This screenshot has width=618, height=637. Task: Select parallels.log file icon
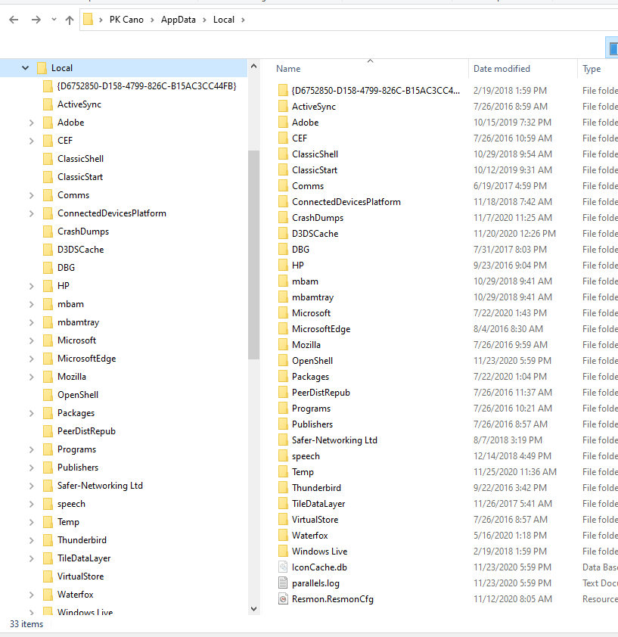[283, 583]
